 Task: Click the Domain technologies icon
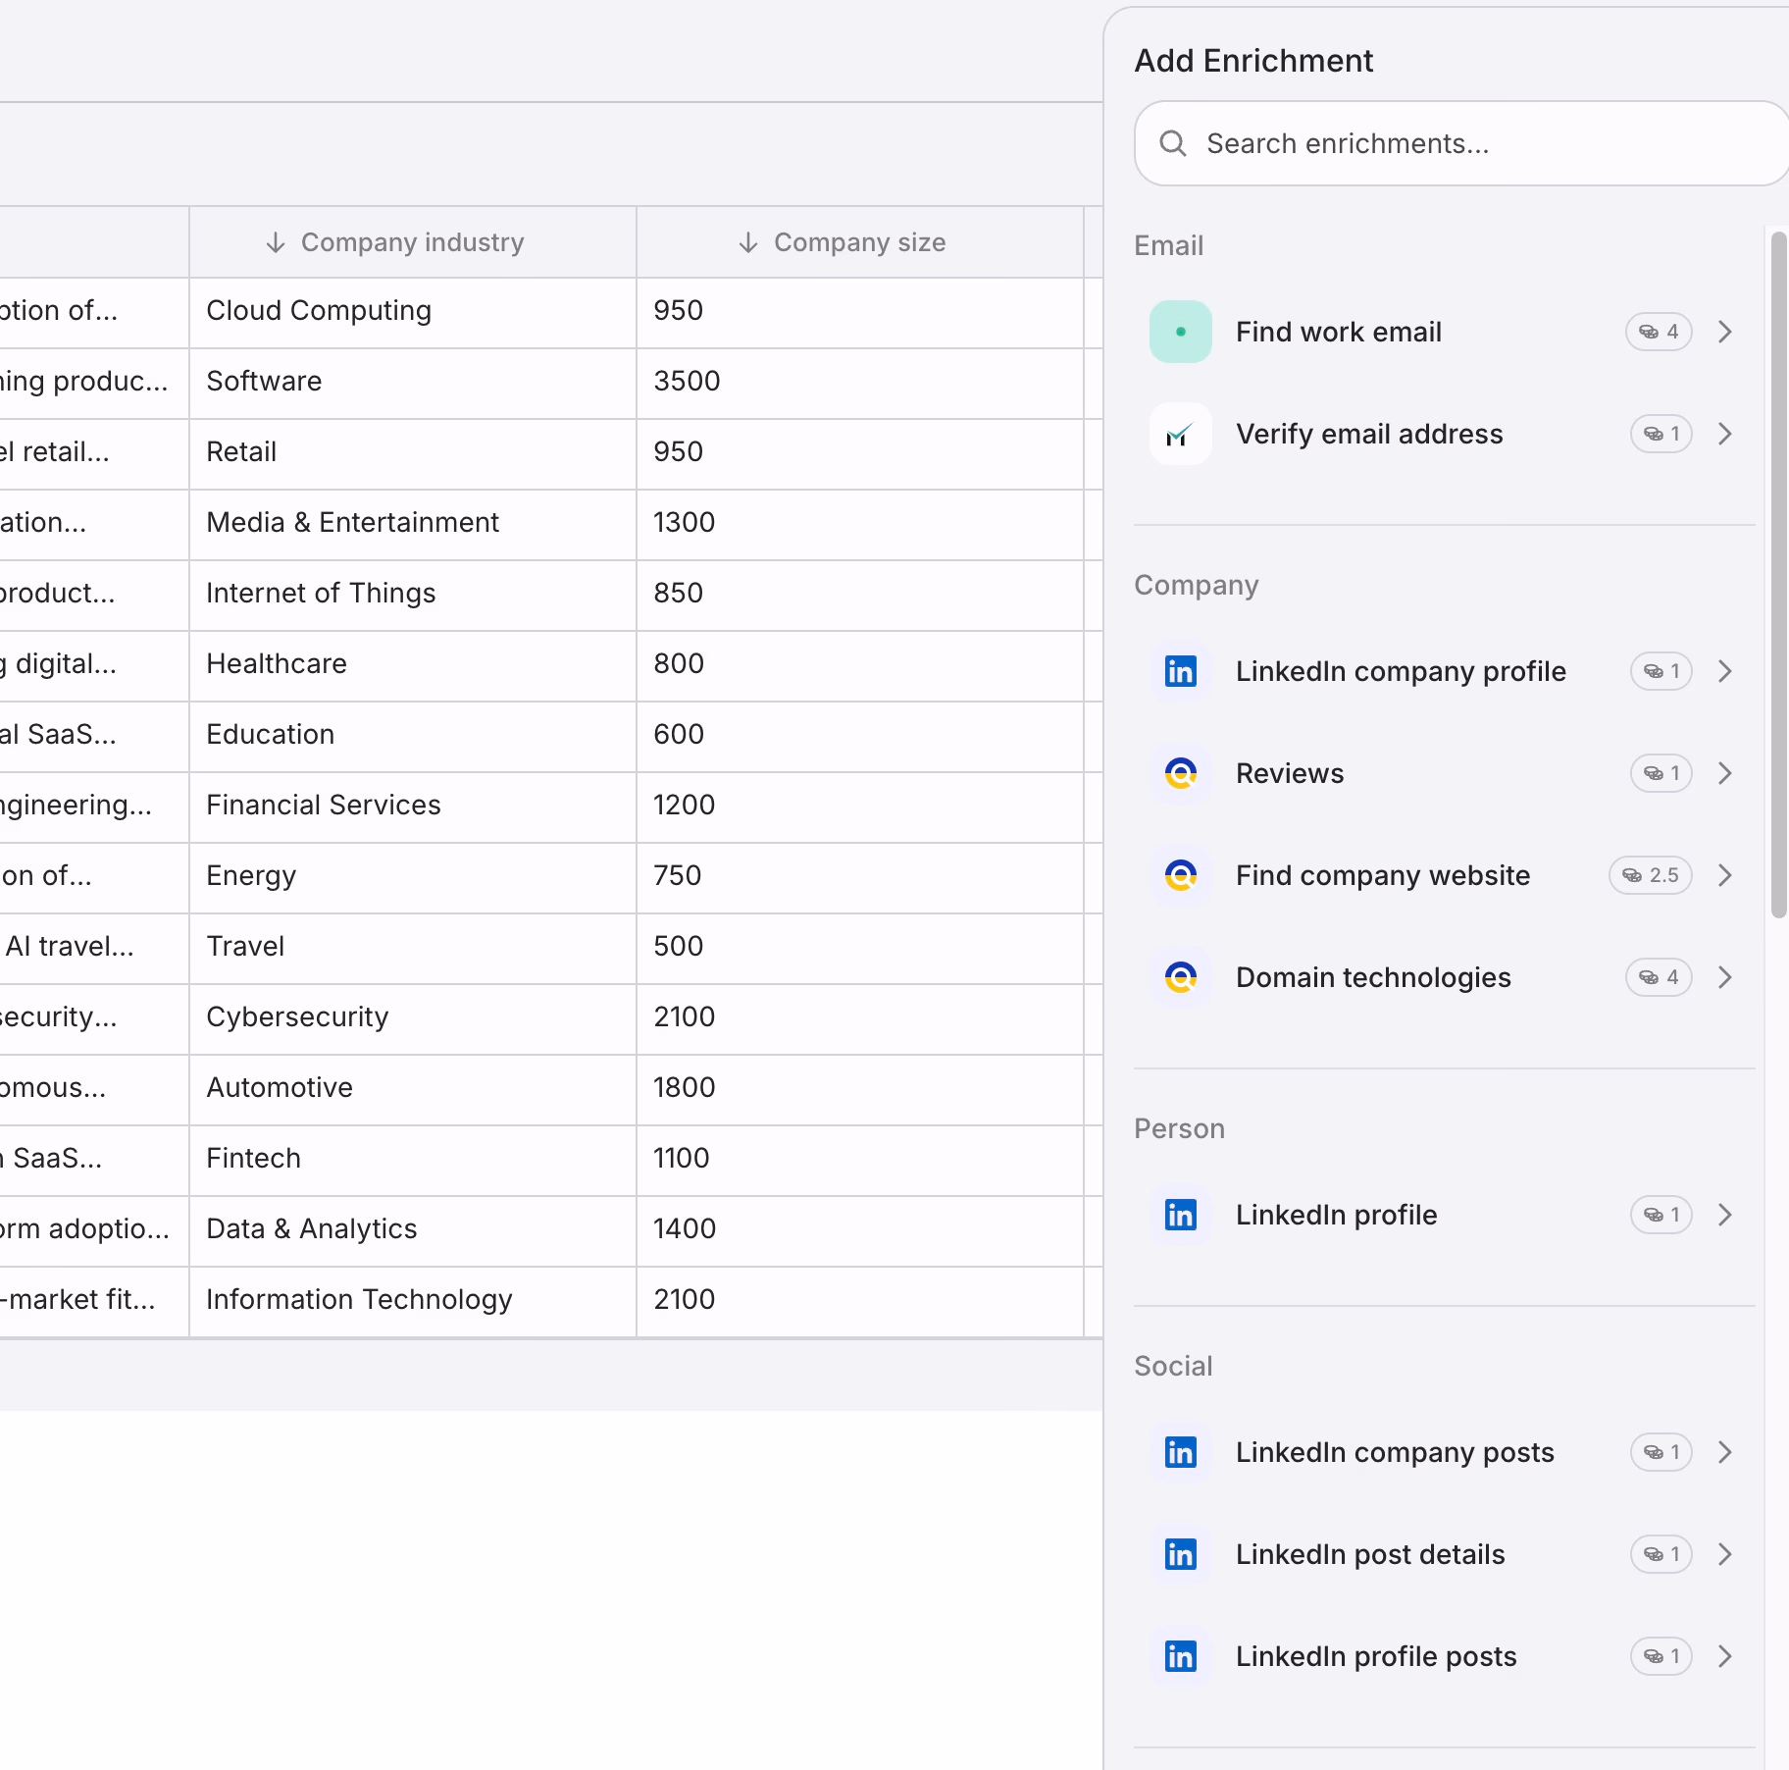tap(1180, 977)
